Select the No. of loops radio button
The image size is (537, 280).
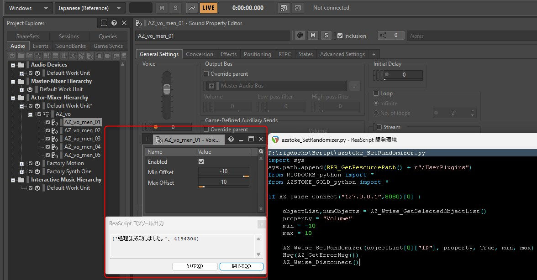[376, 113]
